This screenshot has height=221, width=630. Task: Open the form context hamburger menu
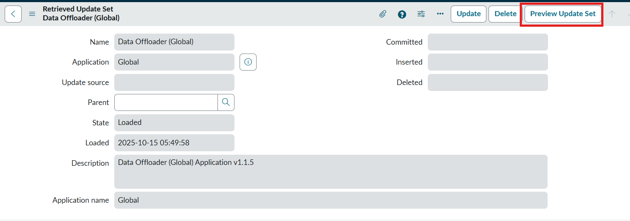(x=32, y=14)
